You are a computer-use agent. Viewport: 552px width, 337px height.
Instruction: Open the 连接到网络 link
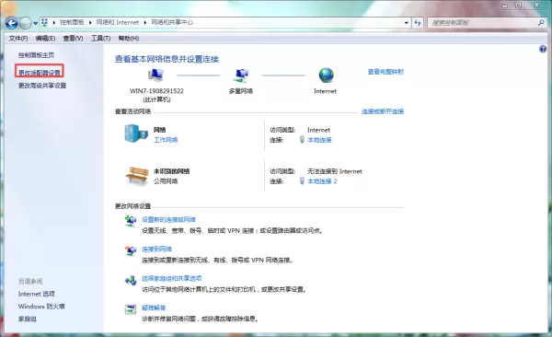pos(156,250)
